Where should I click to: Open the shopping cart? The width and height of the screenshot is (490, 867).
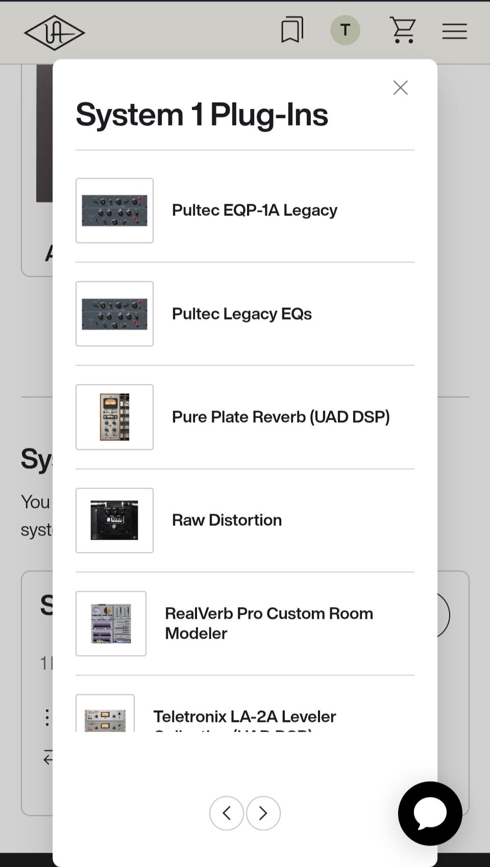pos(403,30)
